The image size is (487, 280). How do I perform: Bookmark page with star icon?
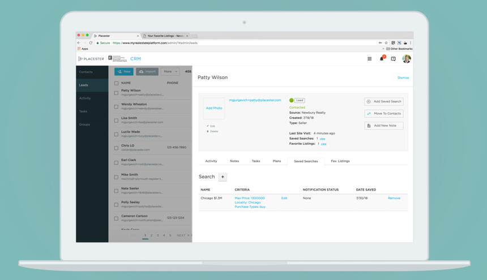(386, 43)
